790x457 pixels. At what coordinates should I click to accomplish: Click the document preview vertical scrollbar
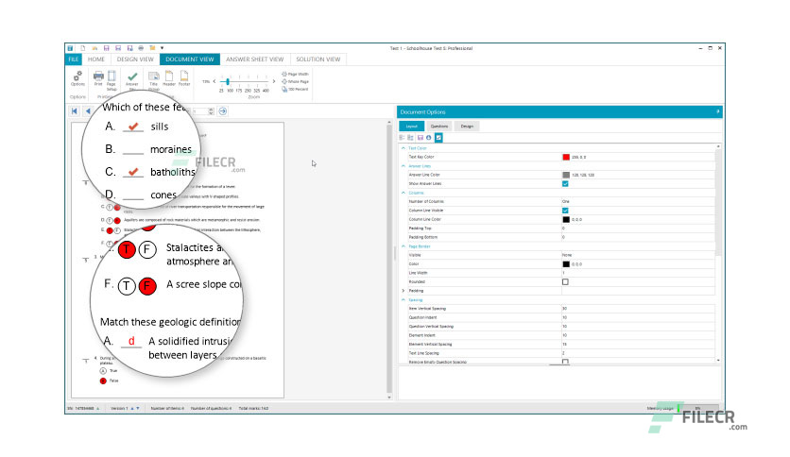(x=389, y=260)
